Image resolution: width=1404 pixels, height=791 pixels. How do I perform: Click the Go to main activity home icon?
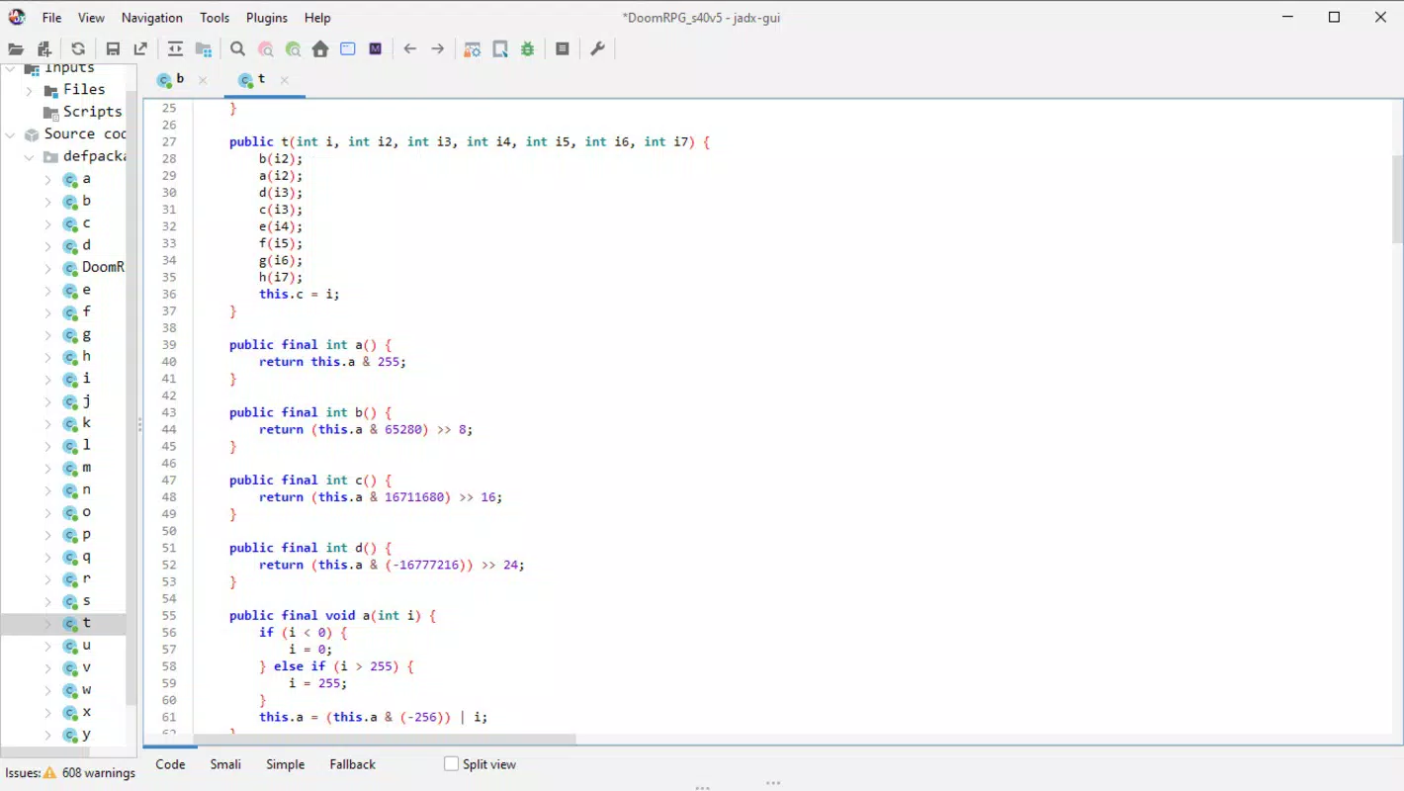tap(320, 48)
